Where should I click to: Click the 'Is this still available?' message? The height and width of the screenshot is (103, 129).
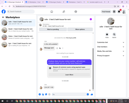(51, 44)
